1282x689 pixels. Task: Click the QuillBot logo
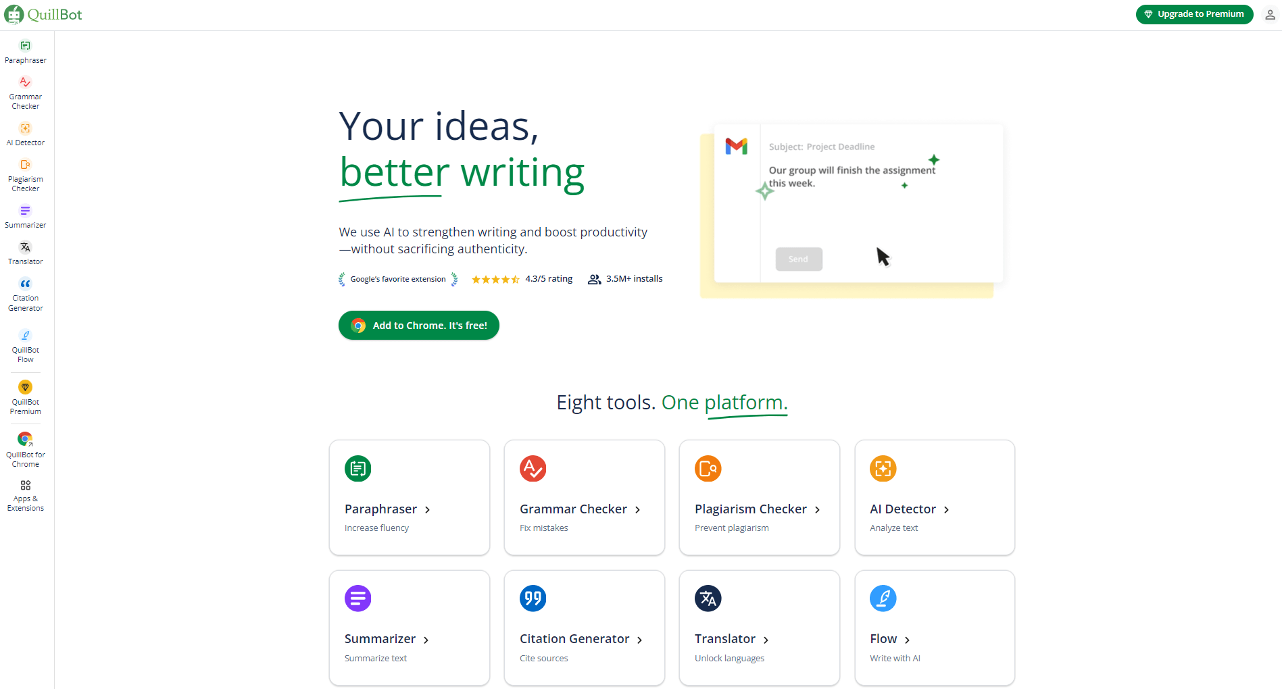coord(43,14)
